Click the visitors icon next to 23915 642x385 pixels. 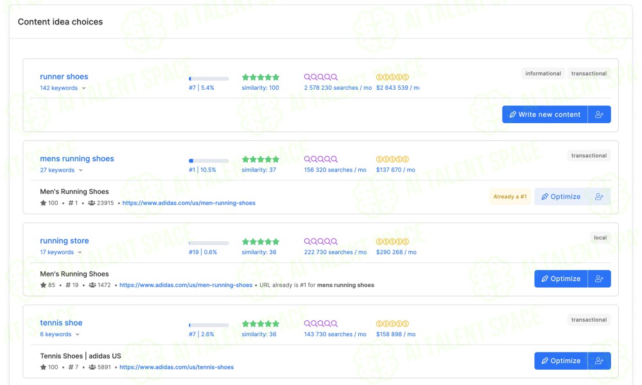[x=92, y=203]
